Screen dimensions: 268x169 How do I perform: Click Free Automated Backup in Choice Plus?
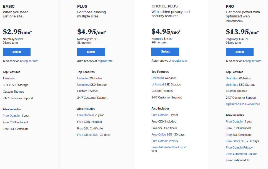pos(167,147)
